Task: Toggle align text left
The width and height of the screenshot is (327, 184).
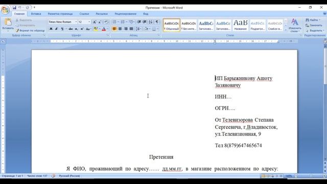Action: tap(114, 29)
